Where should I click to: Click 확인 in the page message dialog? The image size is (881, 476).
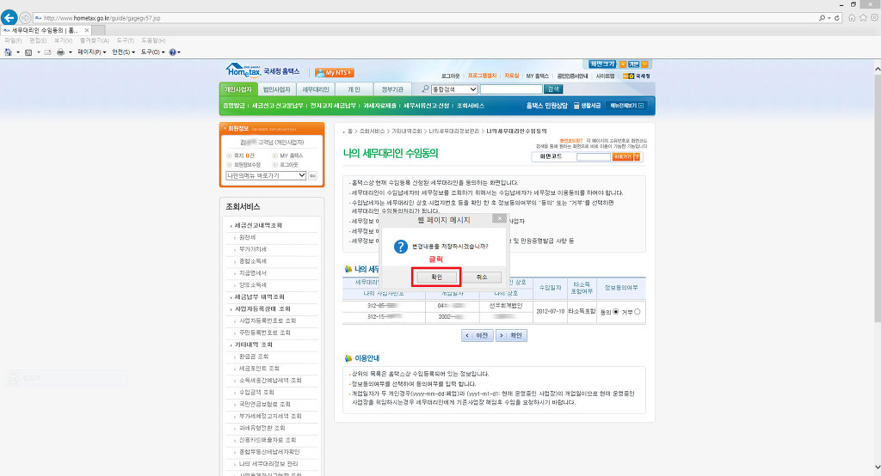click(x=436, y=278)
